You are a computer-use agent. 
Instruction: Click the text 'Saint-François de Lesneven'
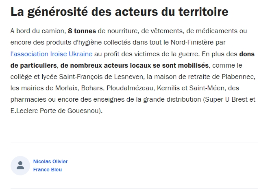click(101, 77)
